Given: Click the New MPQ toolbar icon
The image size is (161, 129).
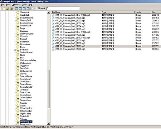Looking at the screenshot, I should coord(4,9).
